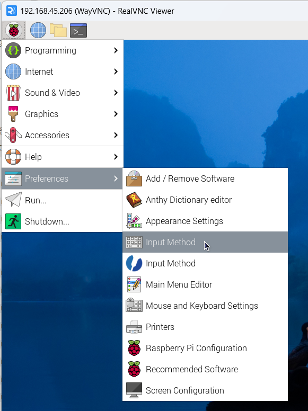Open the Raspberry Pi main menu button

coord(14,30)
